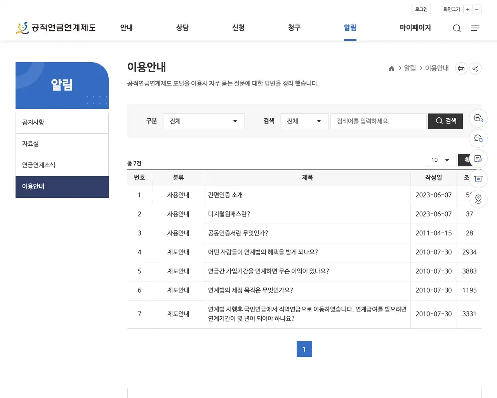This screenshot has height=398, width=497.
Task: Expand the 구분 filter dropdown
Action: tap(203, 121)
